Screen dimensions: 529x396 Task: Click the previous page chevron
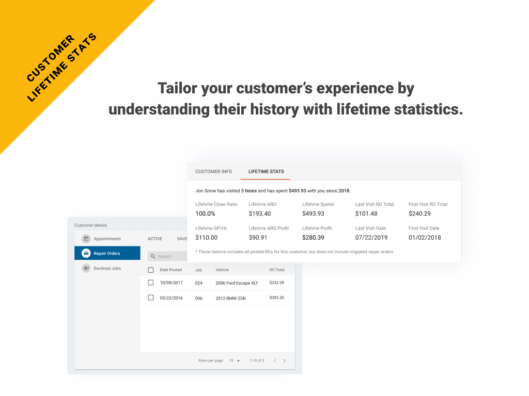click(274, 360)
